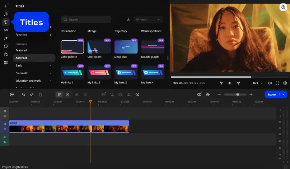Click the titles list scrollbar
The width and height of the screenshot is (290, 169).
click(x=168, y=58)
